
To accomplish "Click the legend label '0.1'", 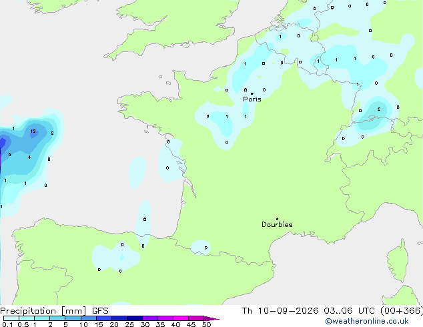I will 7,324.
